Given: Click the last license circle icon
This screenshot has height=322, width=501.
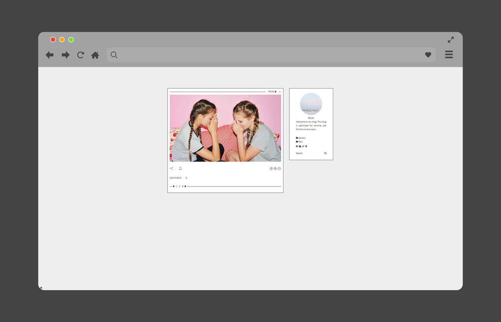Looking at the screenshot, I should point(279,168).
